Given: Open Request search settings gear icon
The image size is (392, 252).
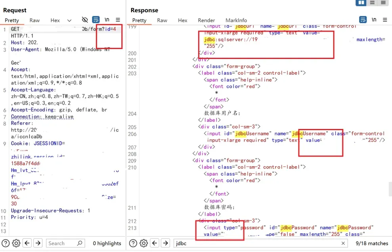Looking at the screenshot, I should click(16, 243).
